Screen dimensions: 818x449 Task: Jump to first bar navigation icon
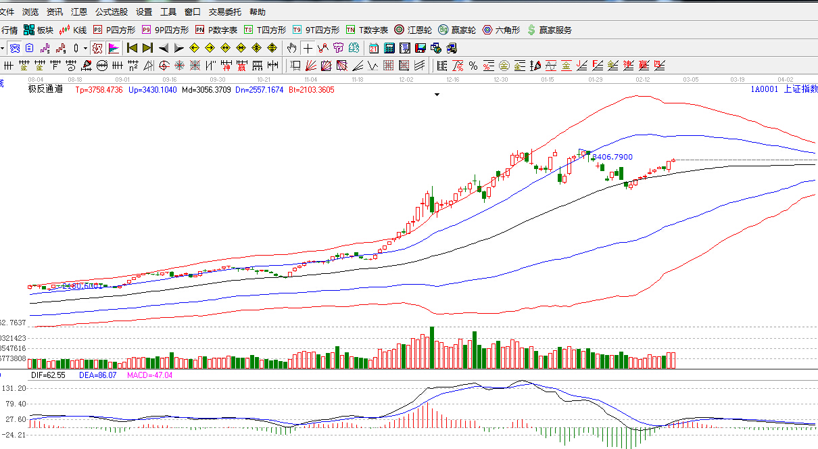[133, 48]
